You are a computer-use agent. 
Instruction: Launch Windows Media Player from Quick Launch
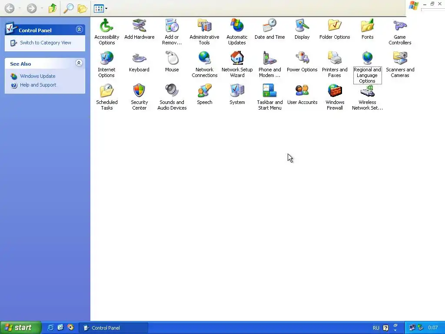tap(71, 327)
